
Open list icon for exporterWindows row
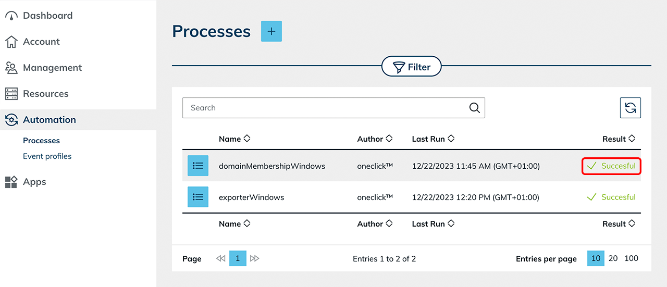(x=198, y=197)
